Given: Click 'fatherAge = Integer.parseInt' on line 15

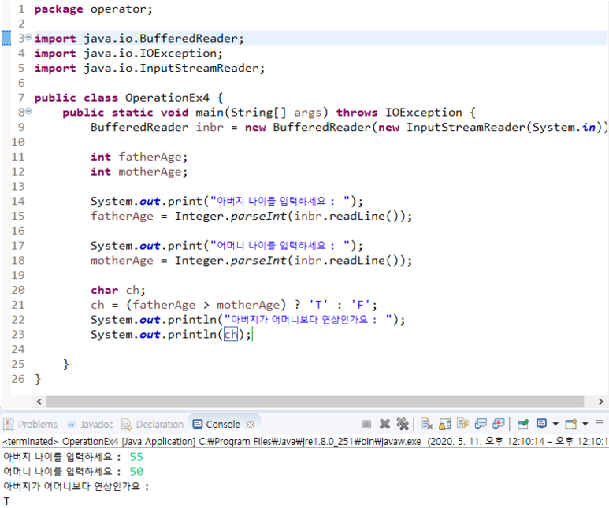Looking at the screenshot, I should (x=188, y=216).
